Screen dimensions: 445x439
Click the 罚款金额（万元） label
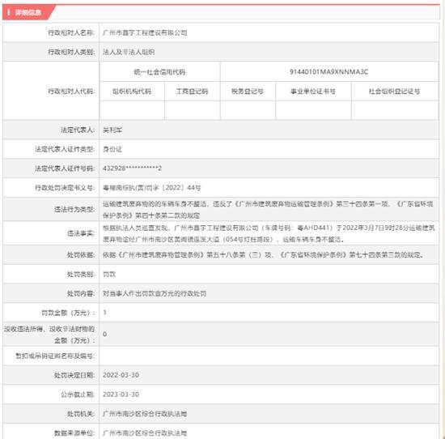pos(68,313)
